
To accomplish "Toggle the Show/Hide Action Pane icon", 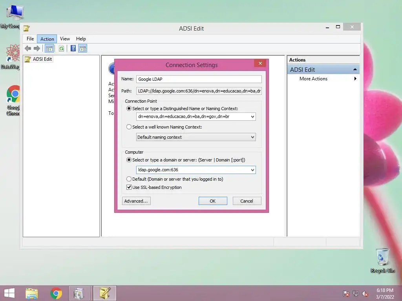I will click(83, 48).
